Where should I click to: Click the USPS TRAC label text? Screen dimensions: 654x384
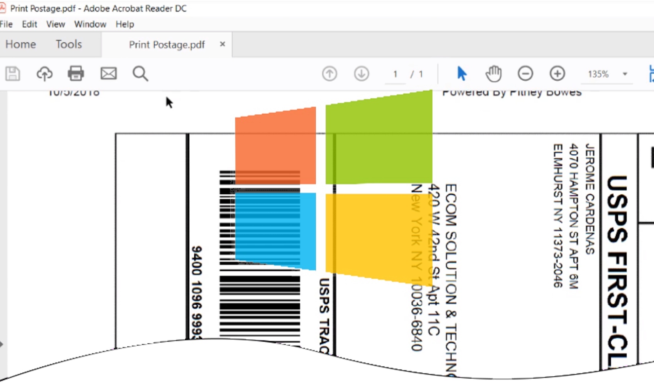click(324, 316)
